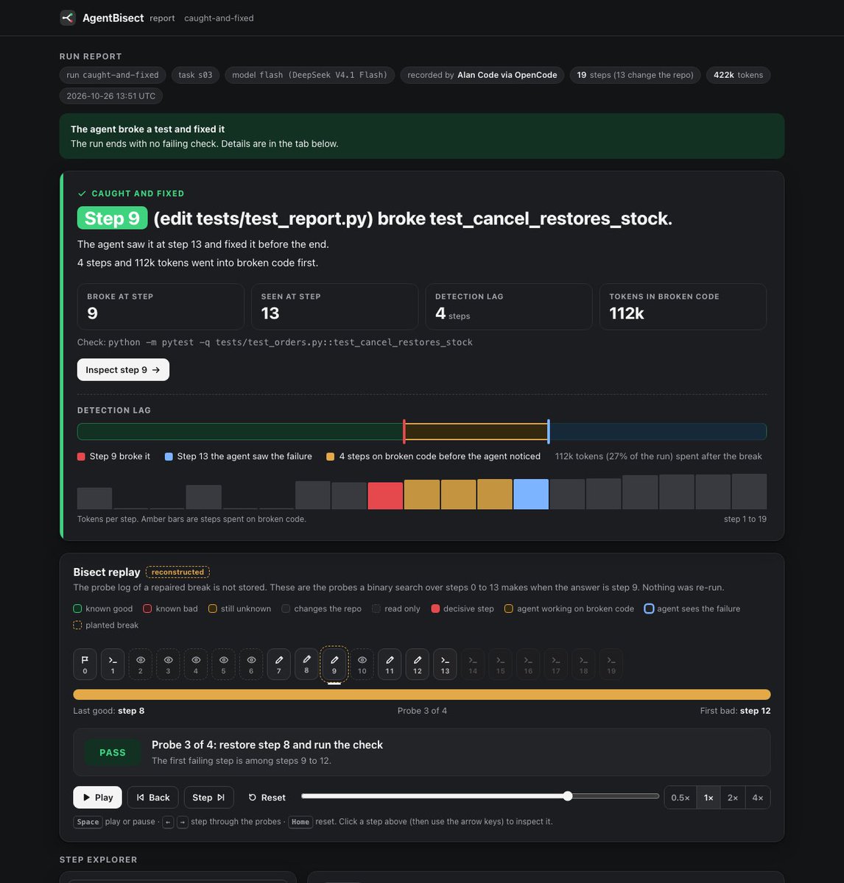844x883 pixels.
Task: Play the bisect replay
Action: pos(98,798)
